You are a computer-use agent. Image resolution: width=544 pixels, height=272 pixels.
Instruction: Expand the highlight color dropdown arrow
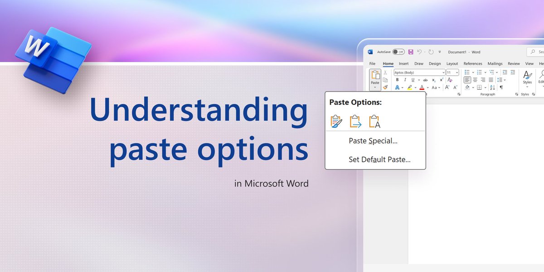point(415,87)
